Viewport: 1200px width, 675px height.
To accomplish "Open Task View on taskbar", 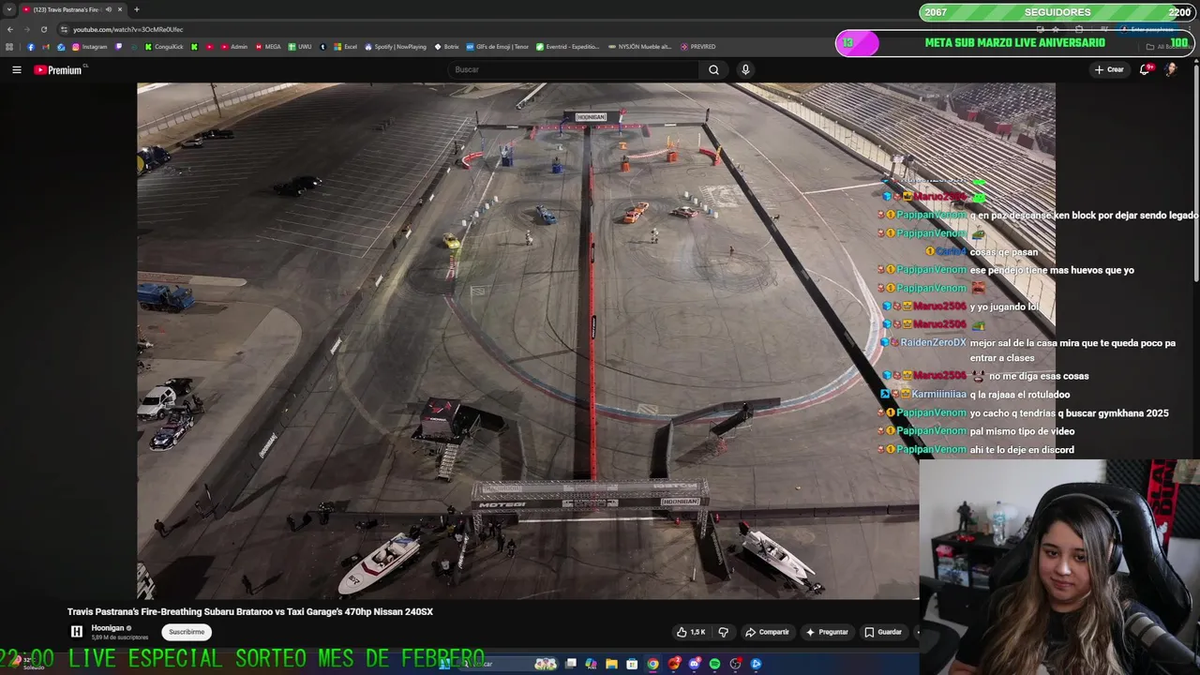I will (570, 664).
